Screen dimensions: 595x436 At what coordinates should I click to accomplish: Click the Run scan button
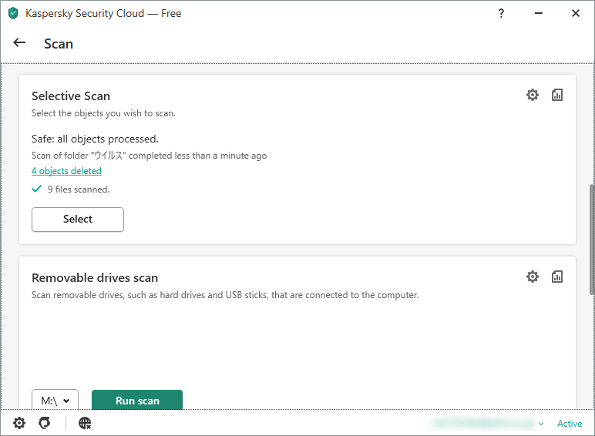pyautogui.click(x=137, y=400)
